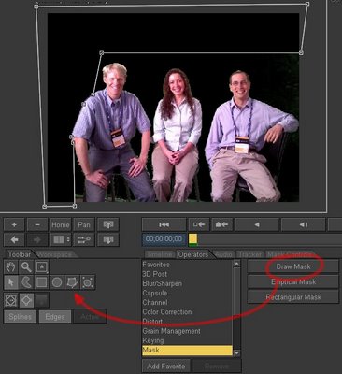Switch to the Operators tab
The image size is (342, 374).
(193, 254)
